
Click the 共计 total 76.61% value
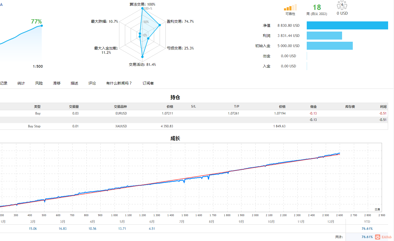367,237
